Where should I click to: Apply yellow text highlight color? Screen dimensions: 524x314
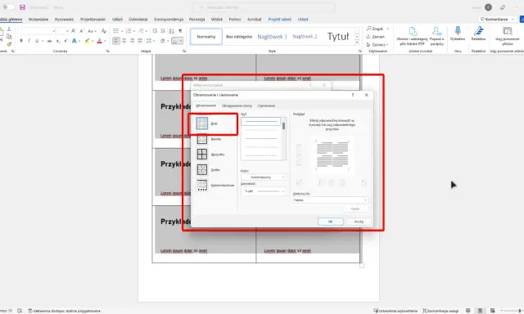click(x=87, y=41)
